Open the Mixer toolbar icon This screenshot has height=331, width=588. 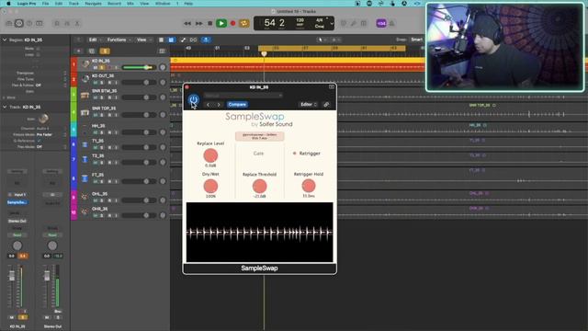(x=67, y=23)
